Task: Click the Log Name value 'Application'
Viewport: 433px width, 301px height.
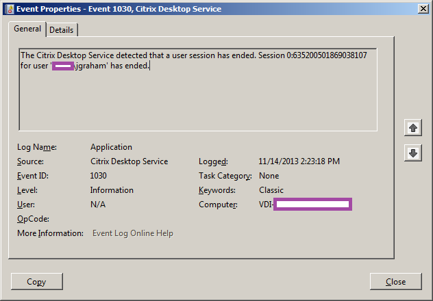Action: (x=111, y=147)
